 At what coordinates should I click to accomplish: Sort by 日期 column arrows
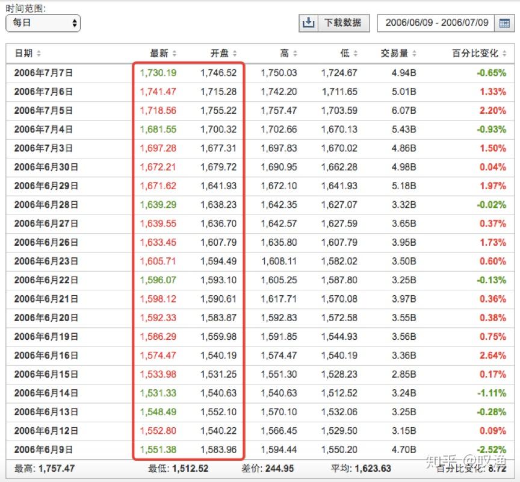(39, 53)
